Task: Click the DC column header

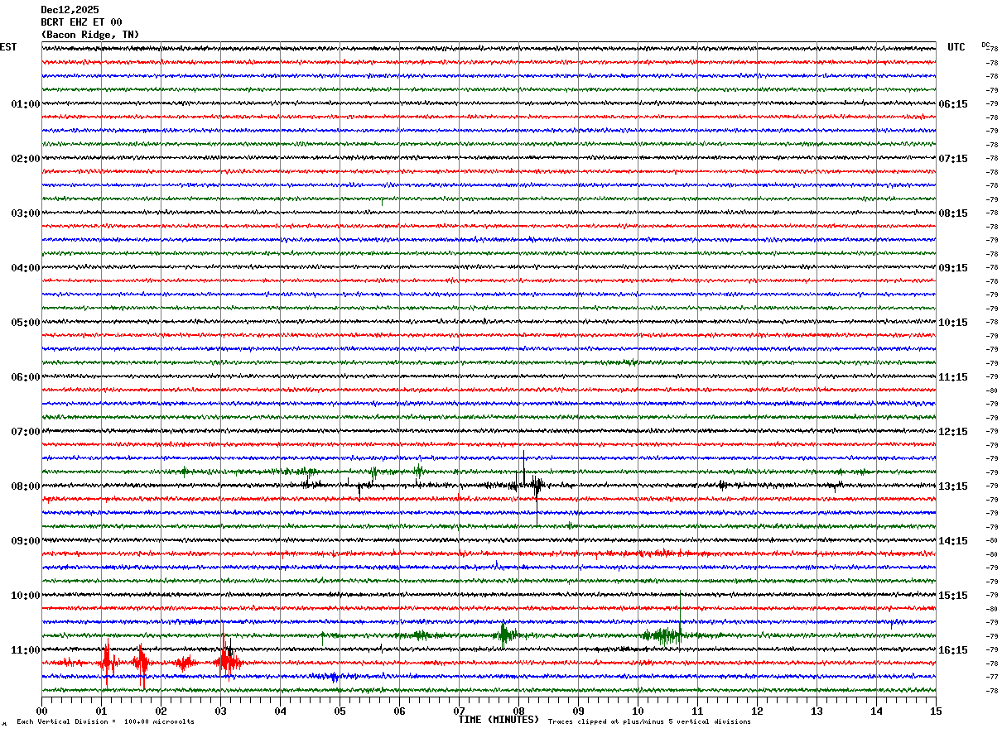Action: tap(985, 45)
